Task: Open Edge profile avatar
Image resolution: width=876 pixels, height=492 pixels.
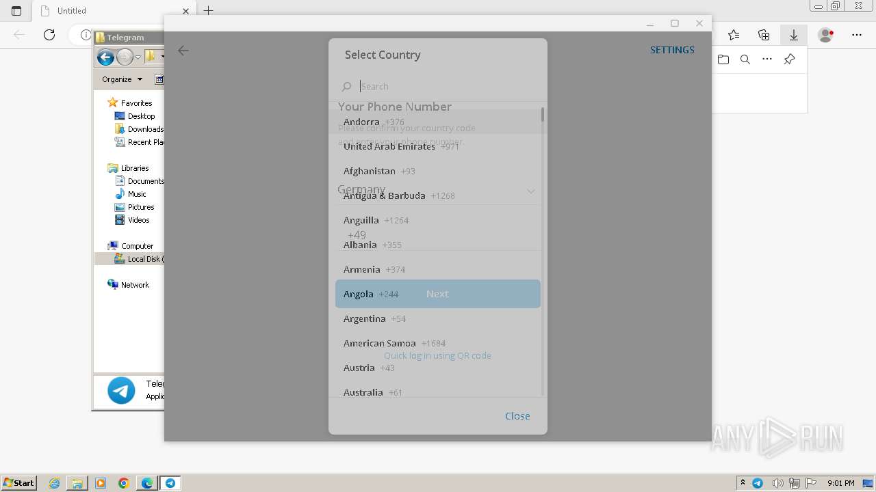Action: [826, 35]
